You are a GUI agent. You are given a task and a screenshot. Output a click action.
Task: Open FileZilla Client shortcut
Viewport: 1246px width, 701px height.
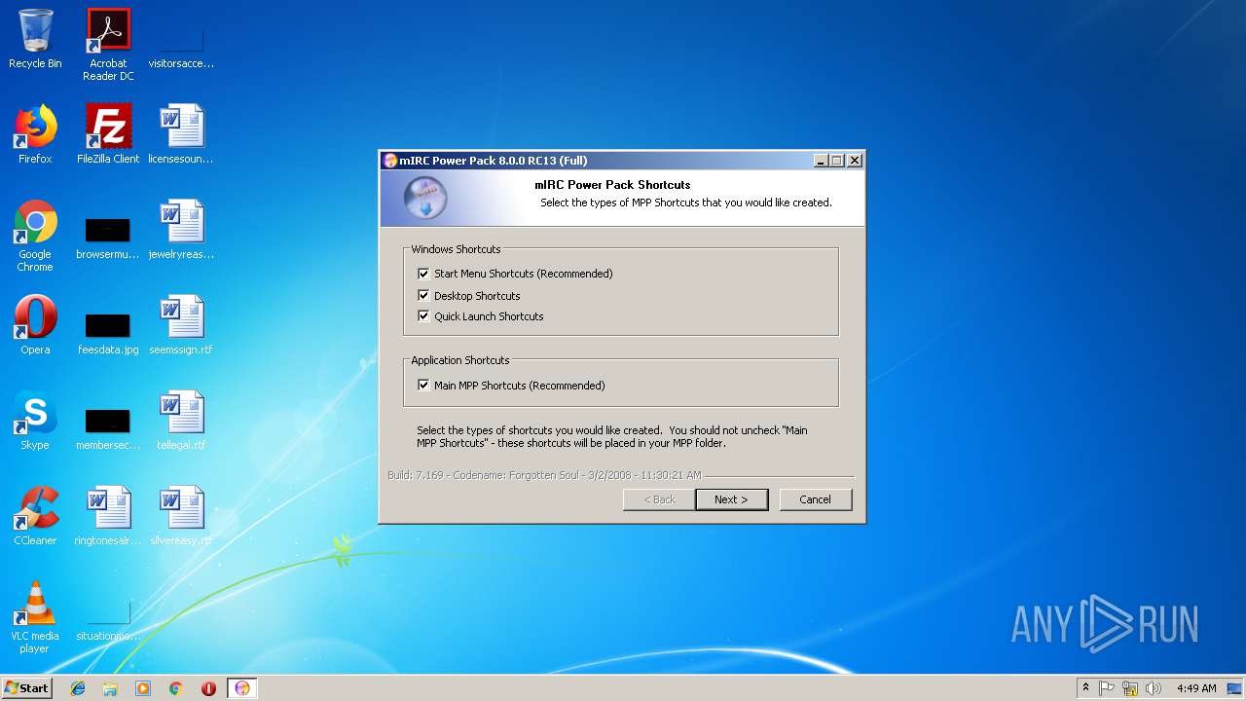(x=108, y=134)
